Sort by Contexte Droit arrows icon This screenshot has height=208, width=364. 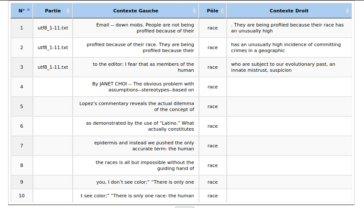[x=347, y=11]
